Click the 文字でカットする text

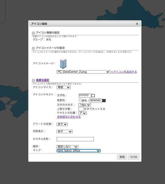95,109
